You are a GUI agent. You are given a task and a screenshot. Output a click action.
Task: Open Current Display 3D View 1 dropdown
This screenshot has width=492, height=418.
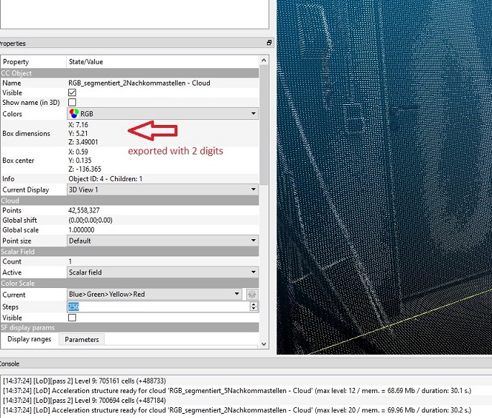point(253,190)
